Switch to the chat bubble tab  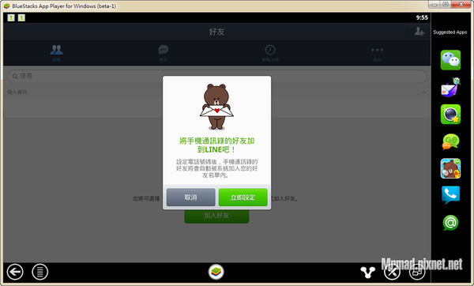coord(164,53)
